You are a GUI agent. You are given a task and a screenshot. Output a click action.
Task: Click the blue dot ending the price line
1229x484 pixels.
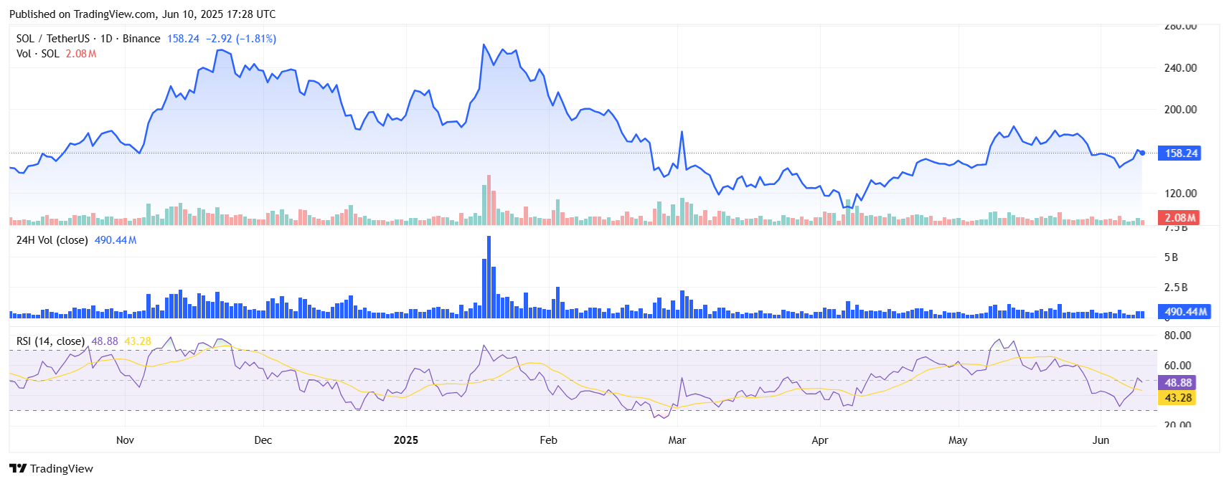(x=1142, y=153)
